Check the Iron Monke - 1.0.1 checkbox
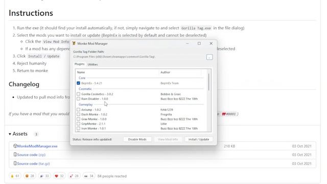Viewport: 327px width, 184px height. (78, 128)
